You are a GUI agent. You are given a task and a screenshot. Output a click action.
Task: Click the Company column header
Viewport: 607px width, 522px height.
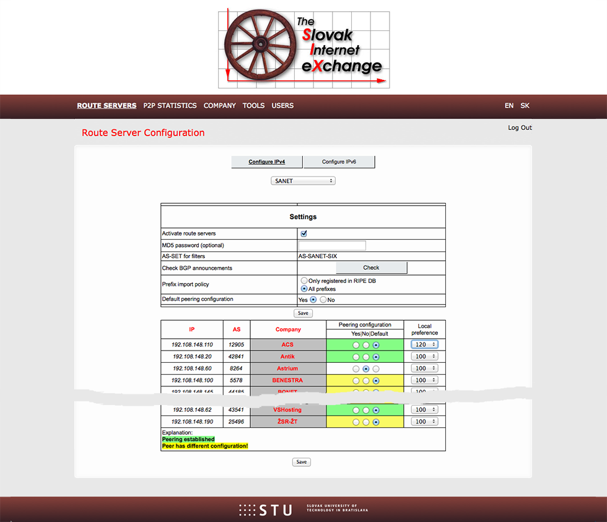click(288, 329)
